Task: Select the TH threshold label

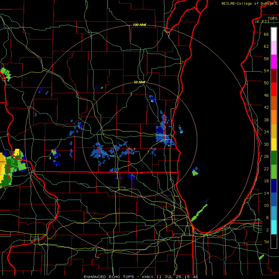Action: [266, 242]
